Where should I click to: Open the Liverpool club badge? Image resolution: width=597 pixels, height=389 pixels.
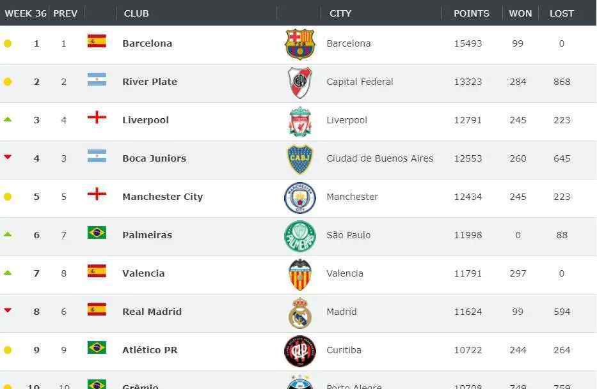300,121
